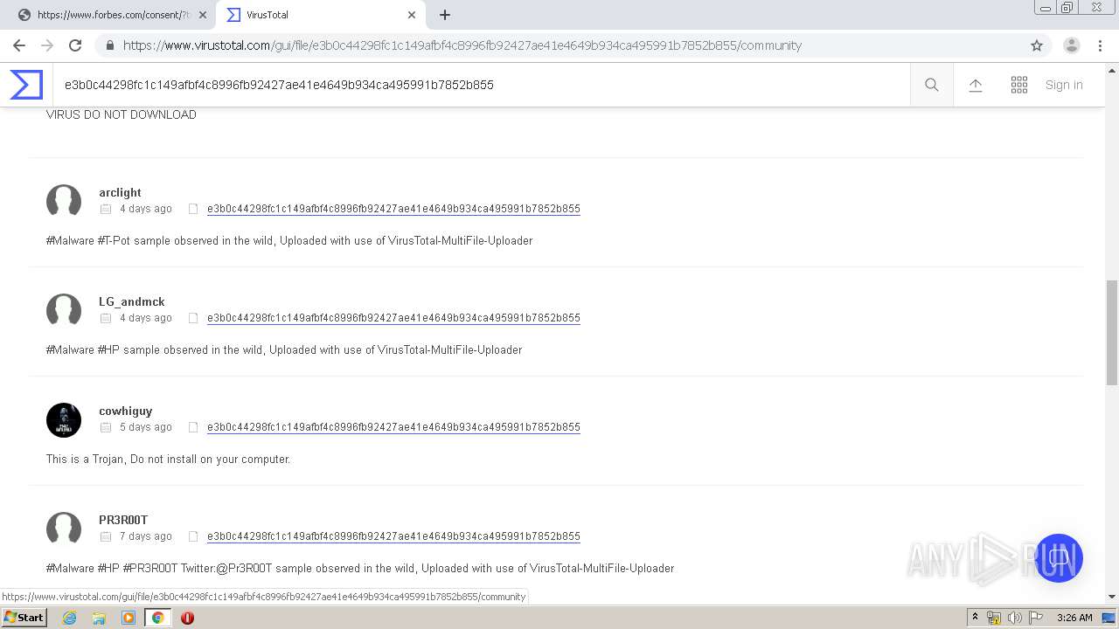Click the 3:26 AM system clock
Viewport: 1119px width, 629px height.
[1074, 618]
